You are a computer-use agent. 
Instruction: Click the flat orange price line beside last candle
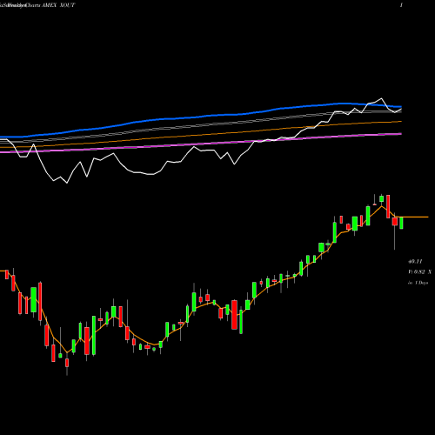[416, 217]
